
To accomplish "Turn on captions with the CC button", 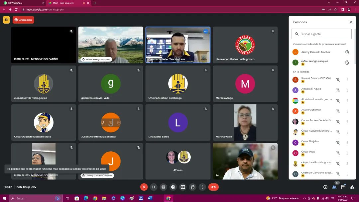I will point(163,187).
